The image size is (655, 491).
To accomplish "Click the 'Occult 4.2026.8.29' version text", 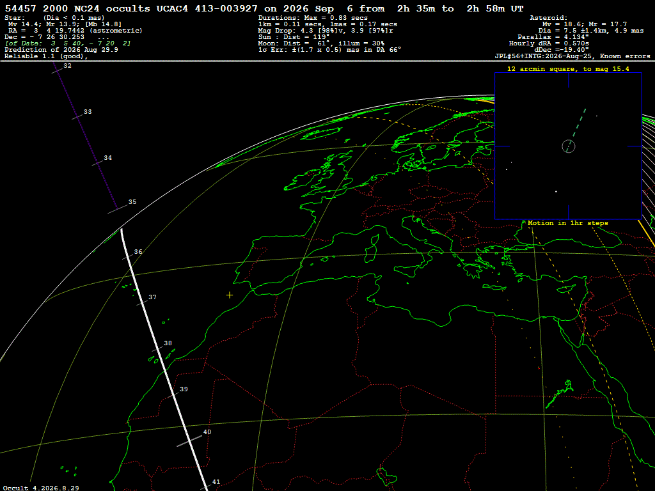I will pos(41,488).
